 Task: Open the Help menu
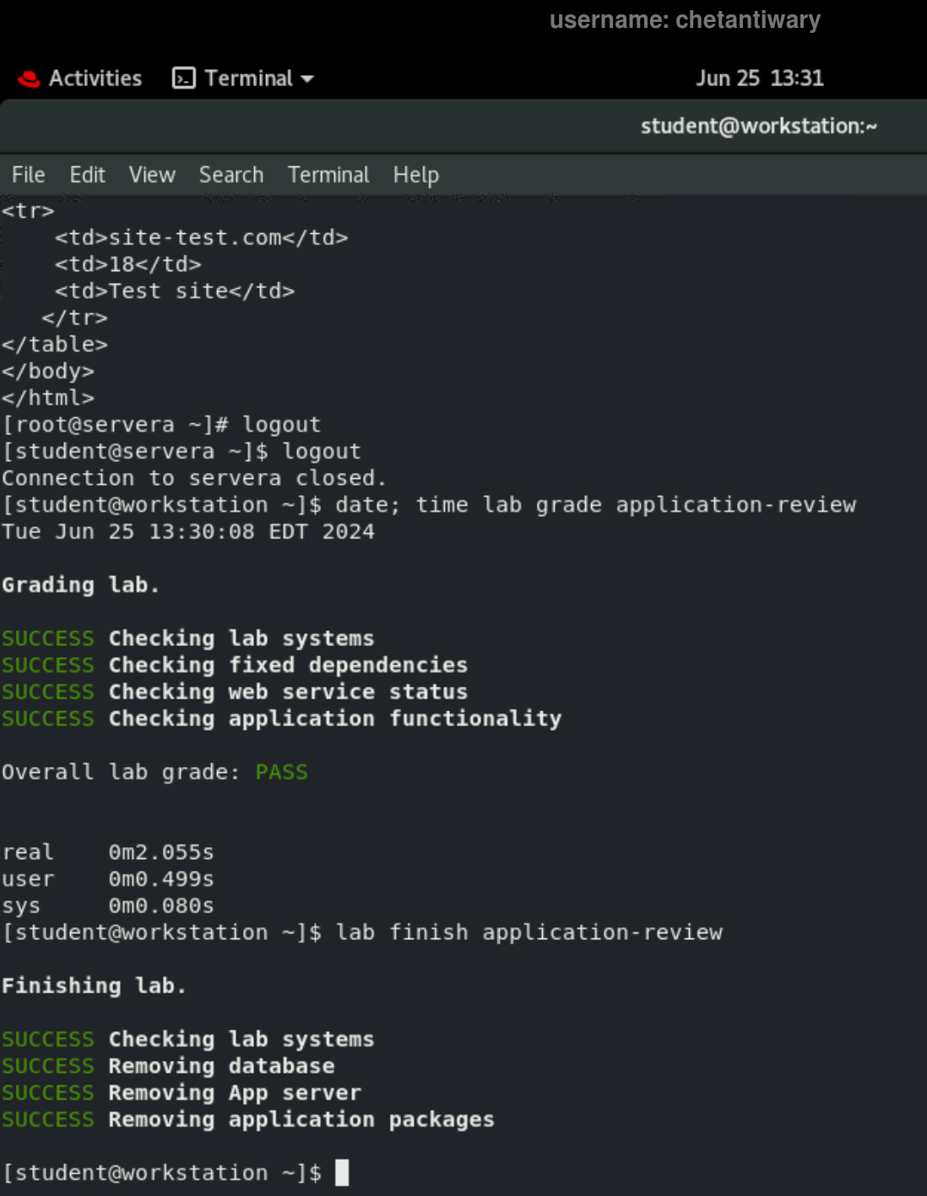(415, 175)
